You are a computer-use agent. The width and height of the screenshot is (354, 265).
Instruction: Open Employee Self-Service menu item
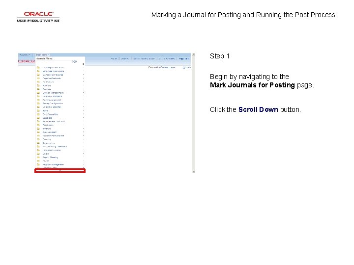pyautogui.click(x=53, y=71)
